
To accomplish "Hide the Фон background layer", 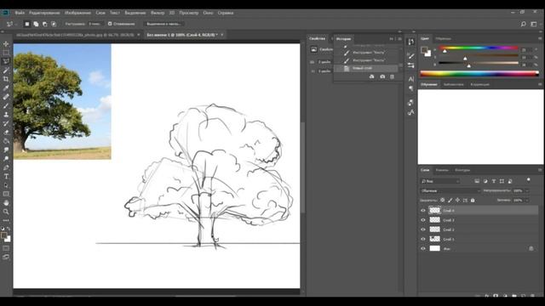I will 423,248.
